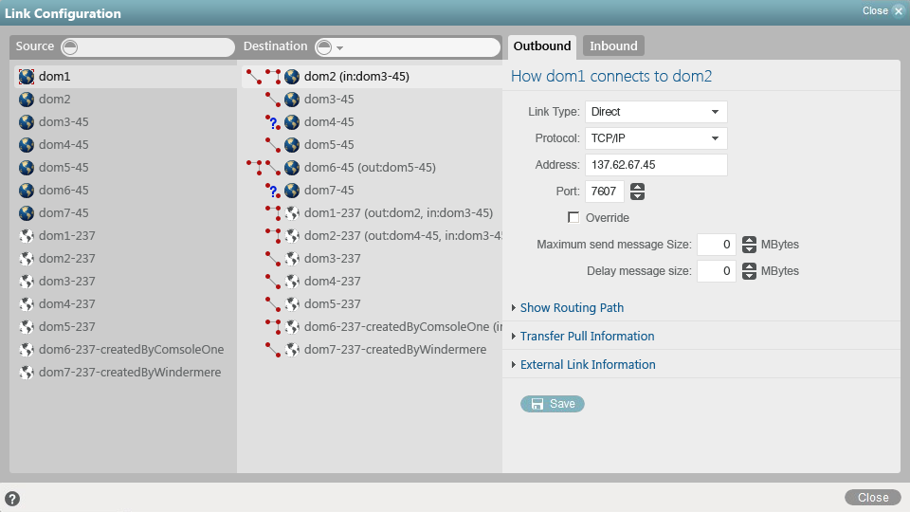Click the bottom Close button
The image size is (910, 512).
click(x=873, y=498)
